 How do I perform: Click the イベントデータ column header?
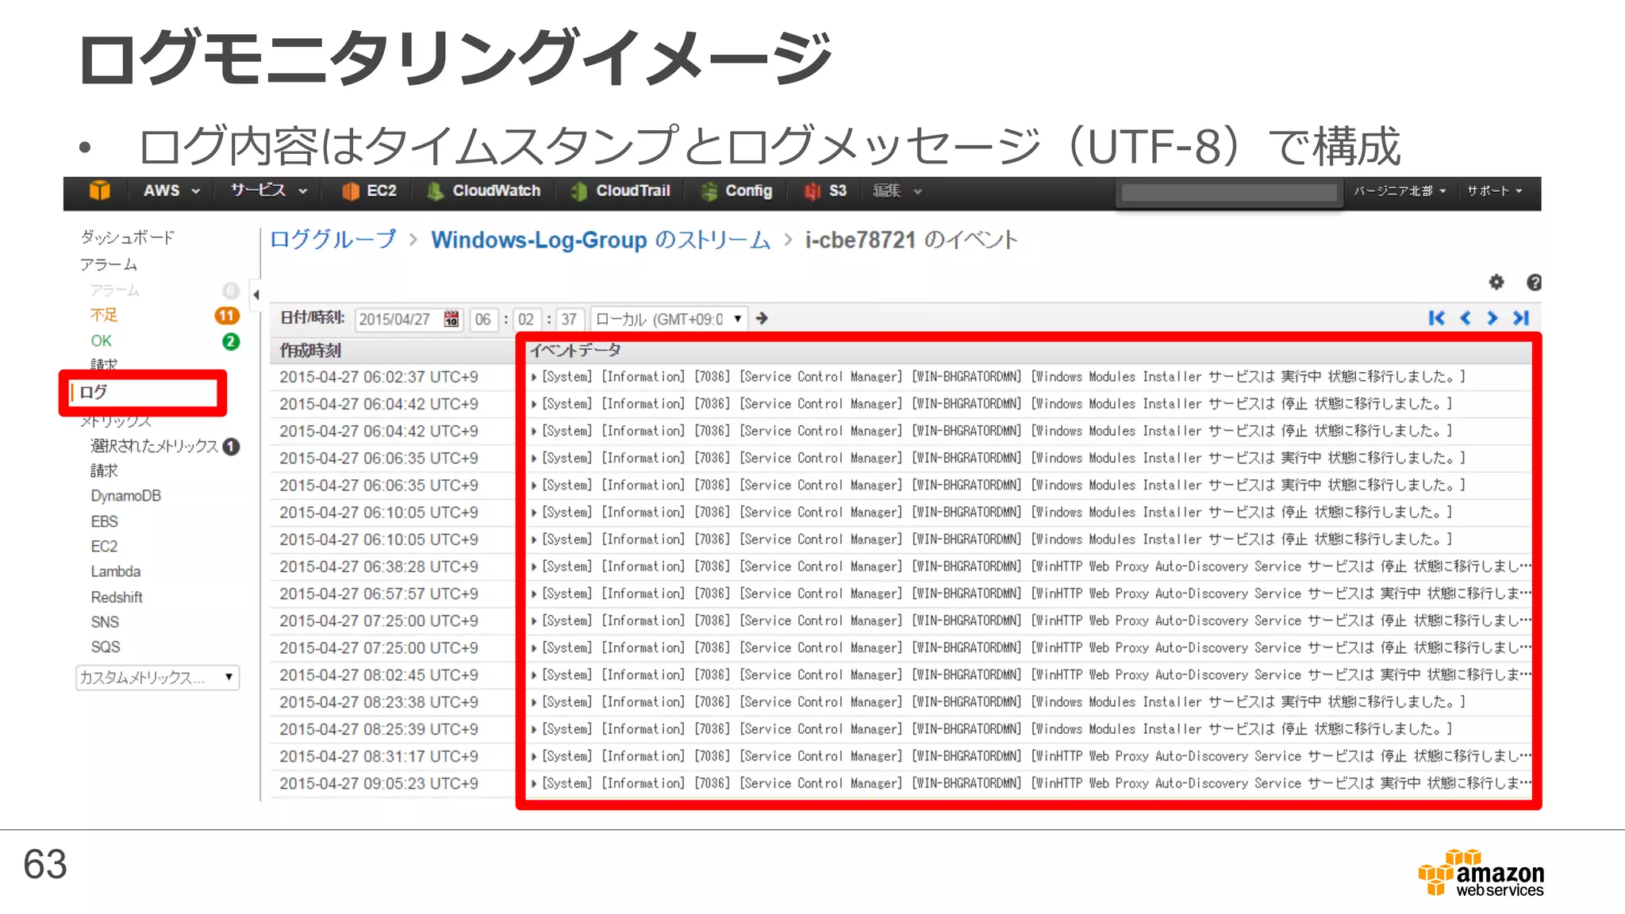click(575, 350)
